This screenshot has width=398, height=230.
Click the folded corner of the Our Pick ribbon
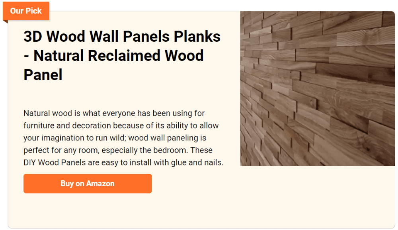tap(5, 21)
